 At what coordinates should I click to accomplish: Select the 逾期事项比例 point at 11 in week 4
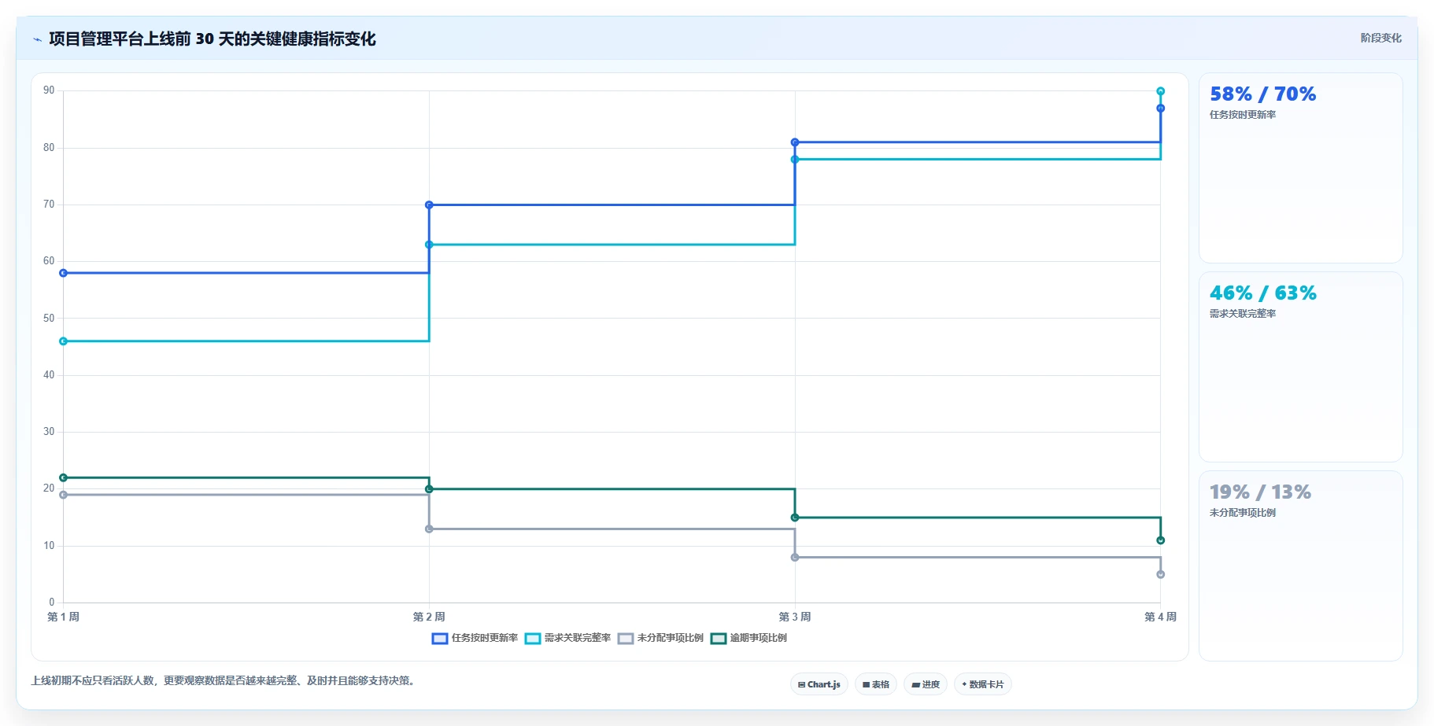1160,540
